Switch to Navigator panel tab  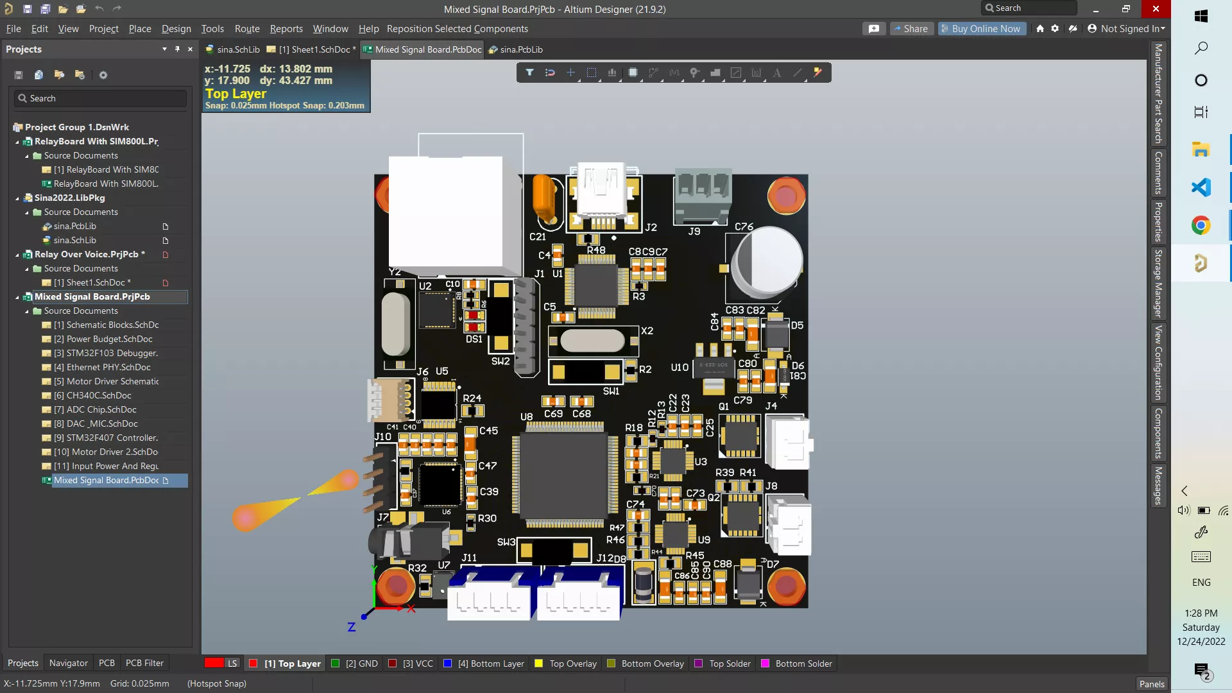click(69, 663)
